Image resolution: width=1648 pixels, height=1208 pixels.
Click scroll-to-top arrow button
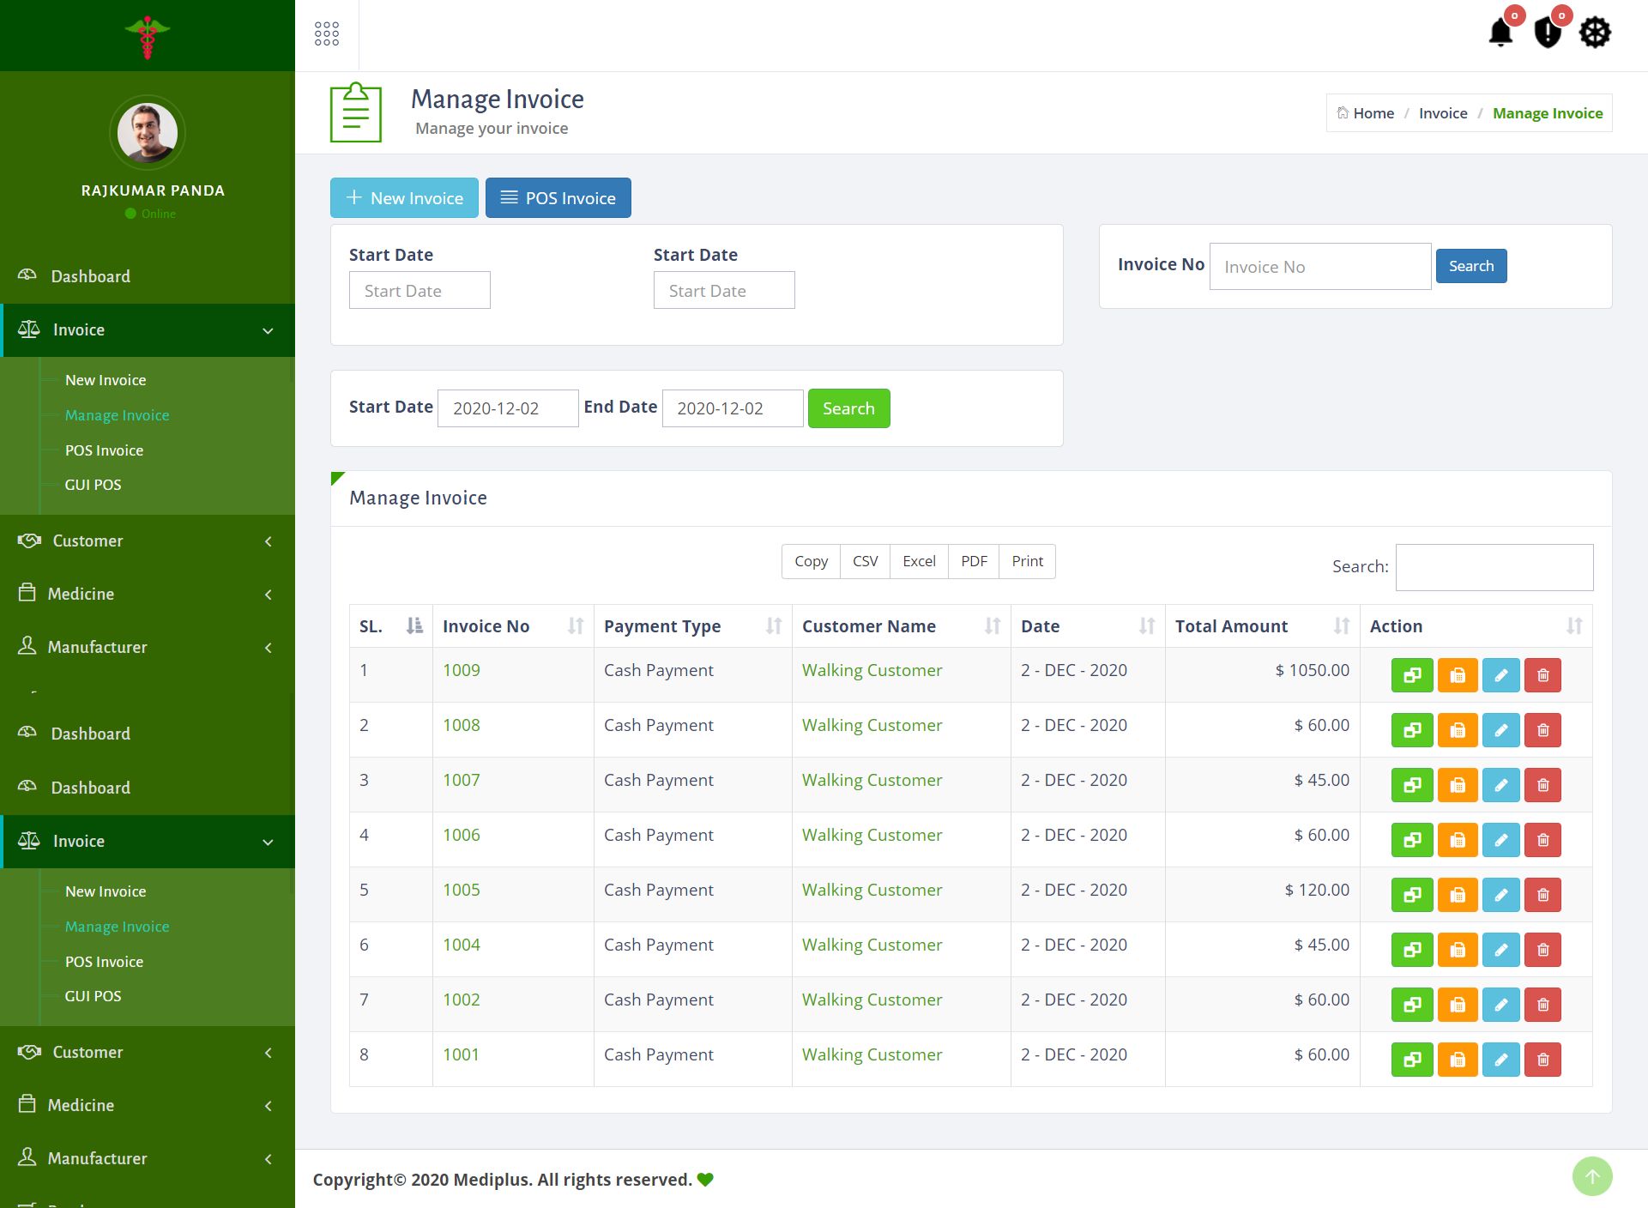1592,1175
